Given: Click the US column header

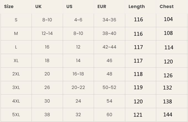Looking at the screenshot, I should pyautogui.click(x=69, y=6).
